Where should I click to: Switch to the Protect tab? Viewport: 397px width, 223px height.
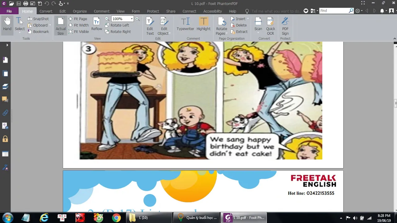153,11
